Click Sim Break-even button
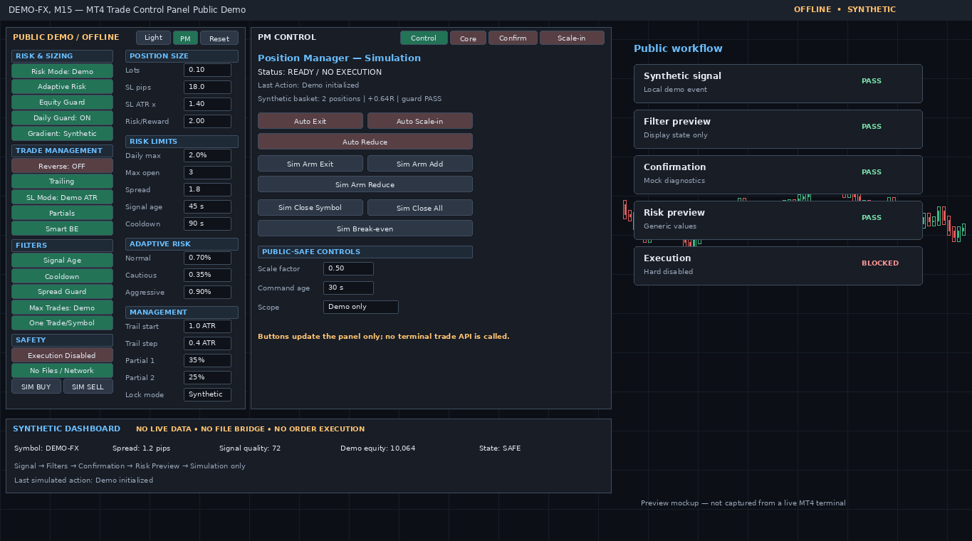Screen dimensions: 972x541 click(365, 229)
